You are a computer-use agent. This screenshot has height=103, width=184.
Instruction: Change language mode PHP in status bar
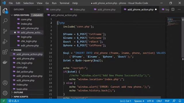[167, 101]
